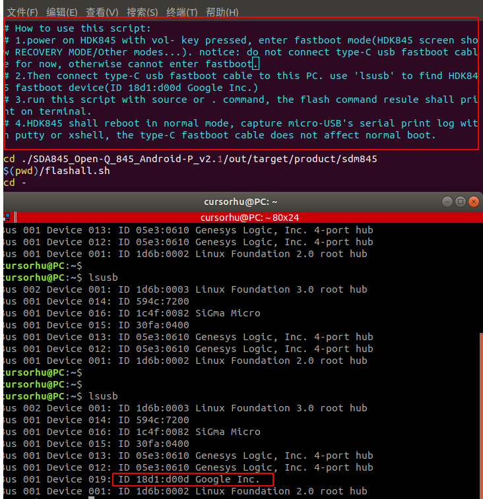Open the 帮助(H) menu
The width and height of the screenshot is (483, 499).
222,12
